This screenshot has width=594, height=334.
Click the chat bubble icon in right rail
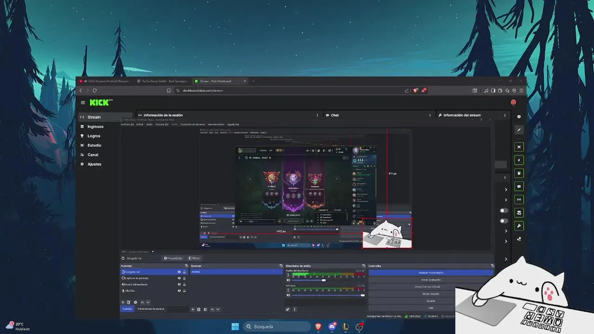pyautogui.click(x=519, y=186)
